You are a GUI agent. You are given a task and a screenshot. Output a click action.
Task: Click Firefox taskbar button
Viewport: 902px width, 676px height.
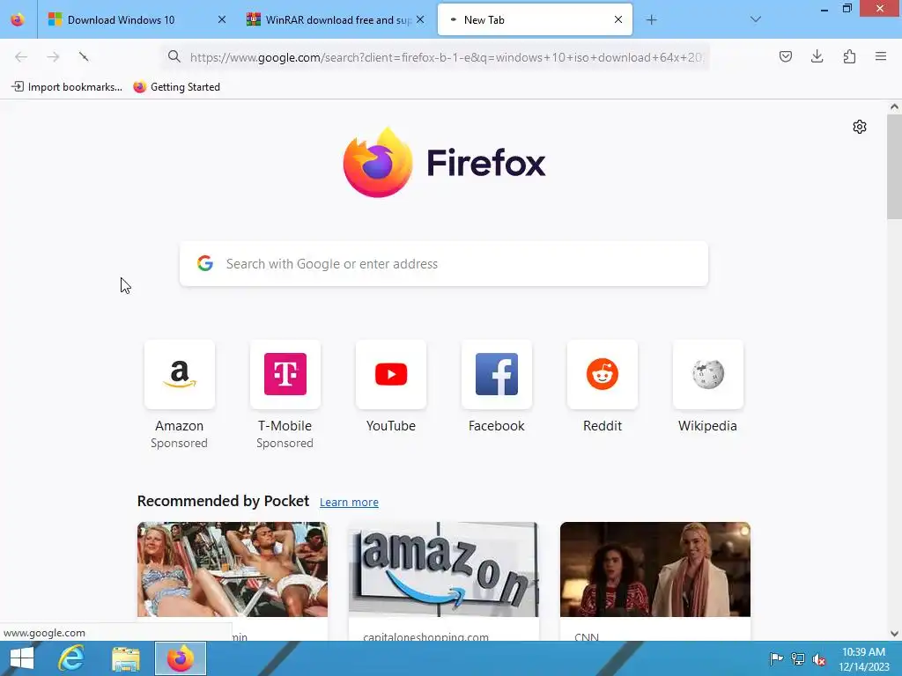180,658
